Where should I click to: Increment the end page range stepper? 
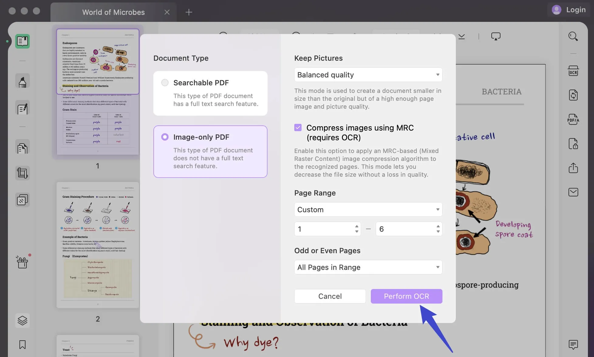pos(437,226)
